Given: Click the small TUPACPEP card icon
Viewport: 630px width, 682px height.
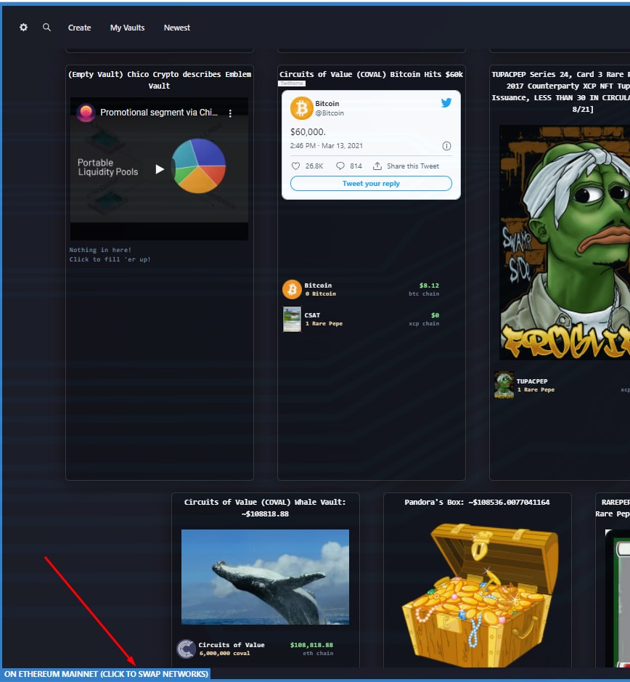Looking at the screenshot, I should click(504, 386).
